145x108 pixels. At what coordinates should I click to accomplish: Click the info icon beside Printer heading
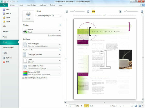pyautogui.click(x=60, y=25)
